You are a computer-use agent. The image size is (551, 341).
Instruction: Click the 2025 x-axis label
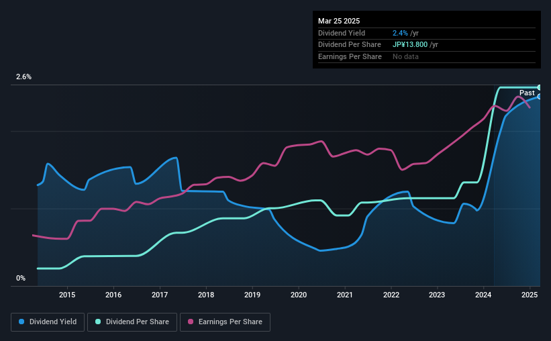pos(530,295)
